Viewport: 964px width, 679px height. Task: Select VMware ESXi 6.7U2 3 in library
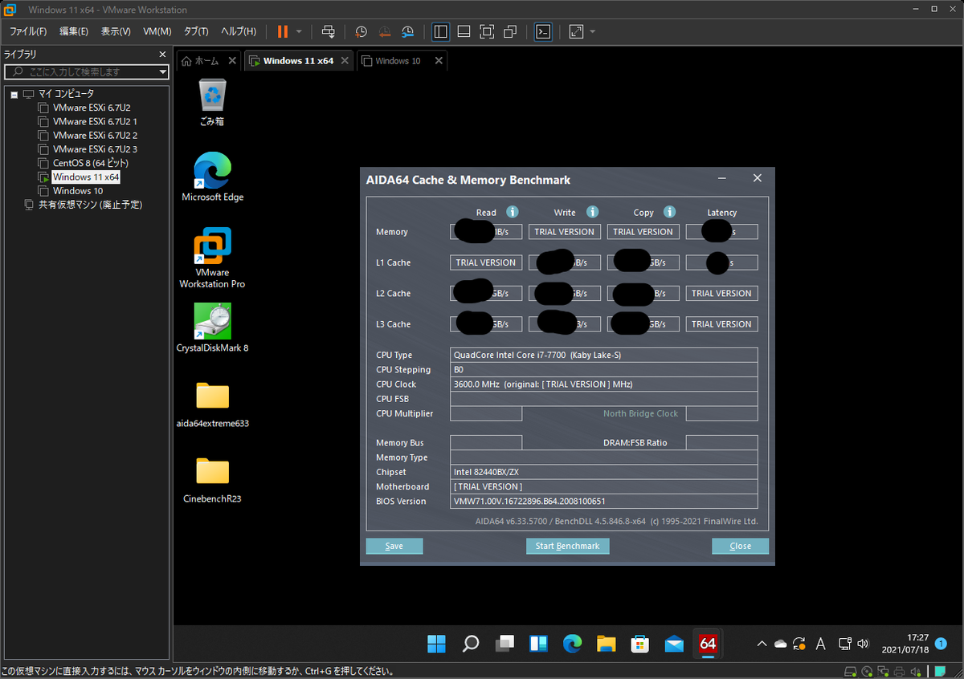(x=95, y=149)
